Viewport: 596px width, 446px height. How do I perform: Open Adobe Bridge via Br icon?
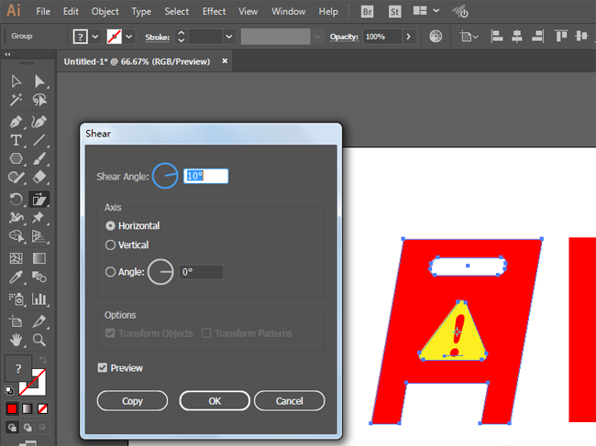click(367, 12)
